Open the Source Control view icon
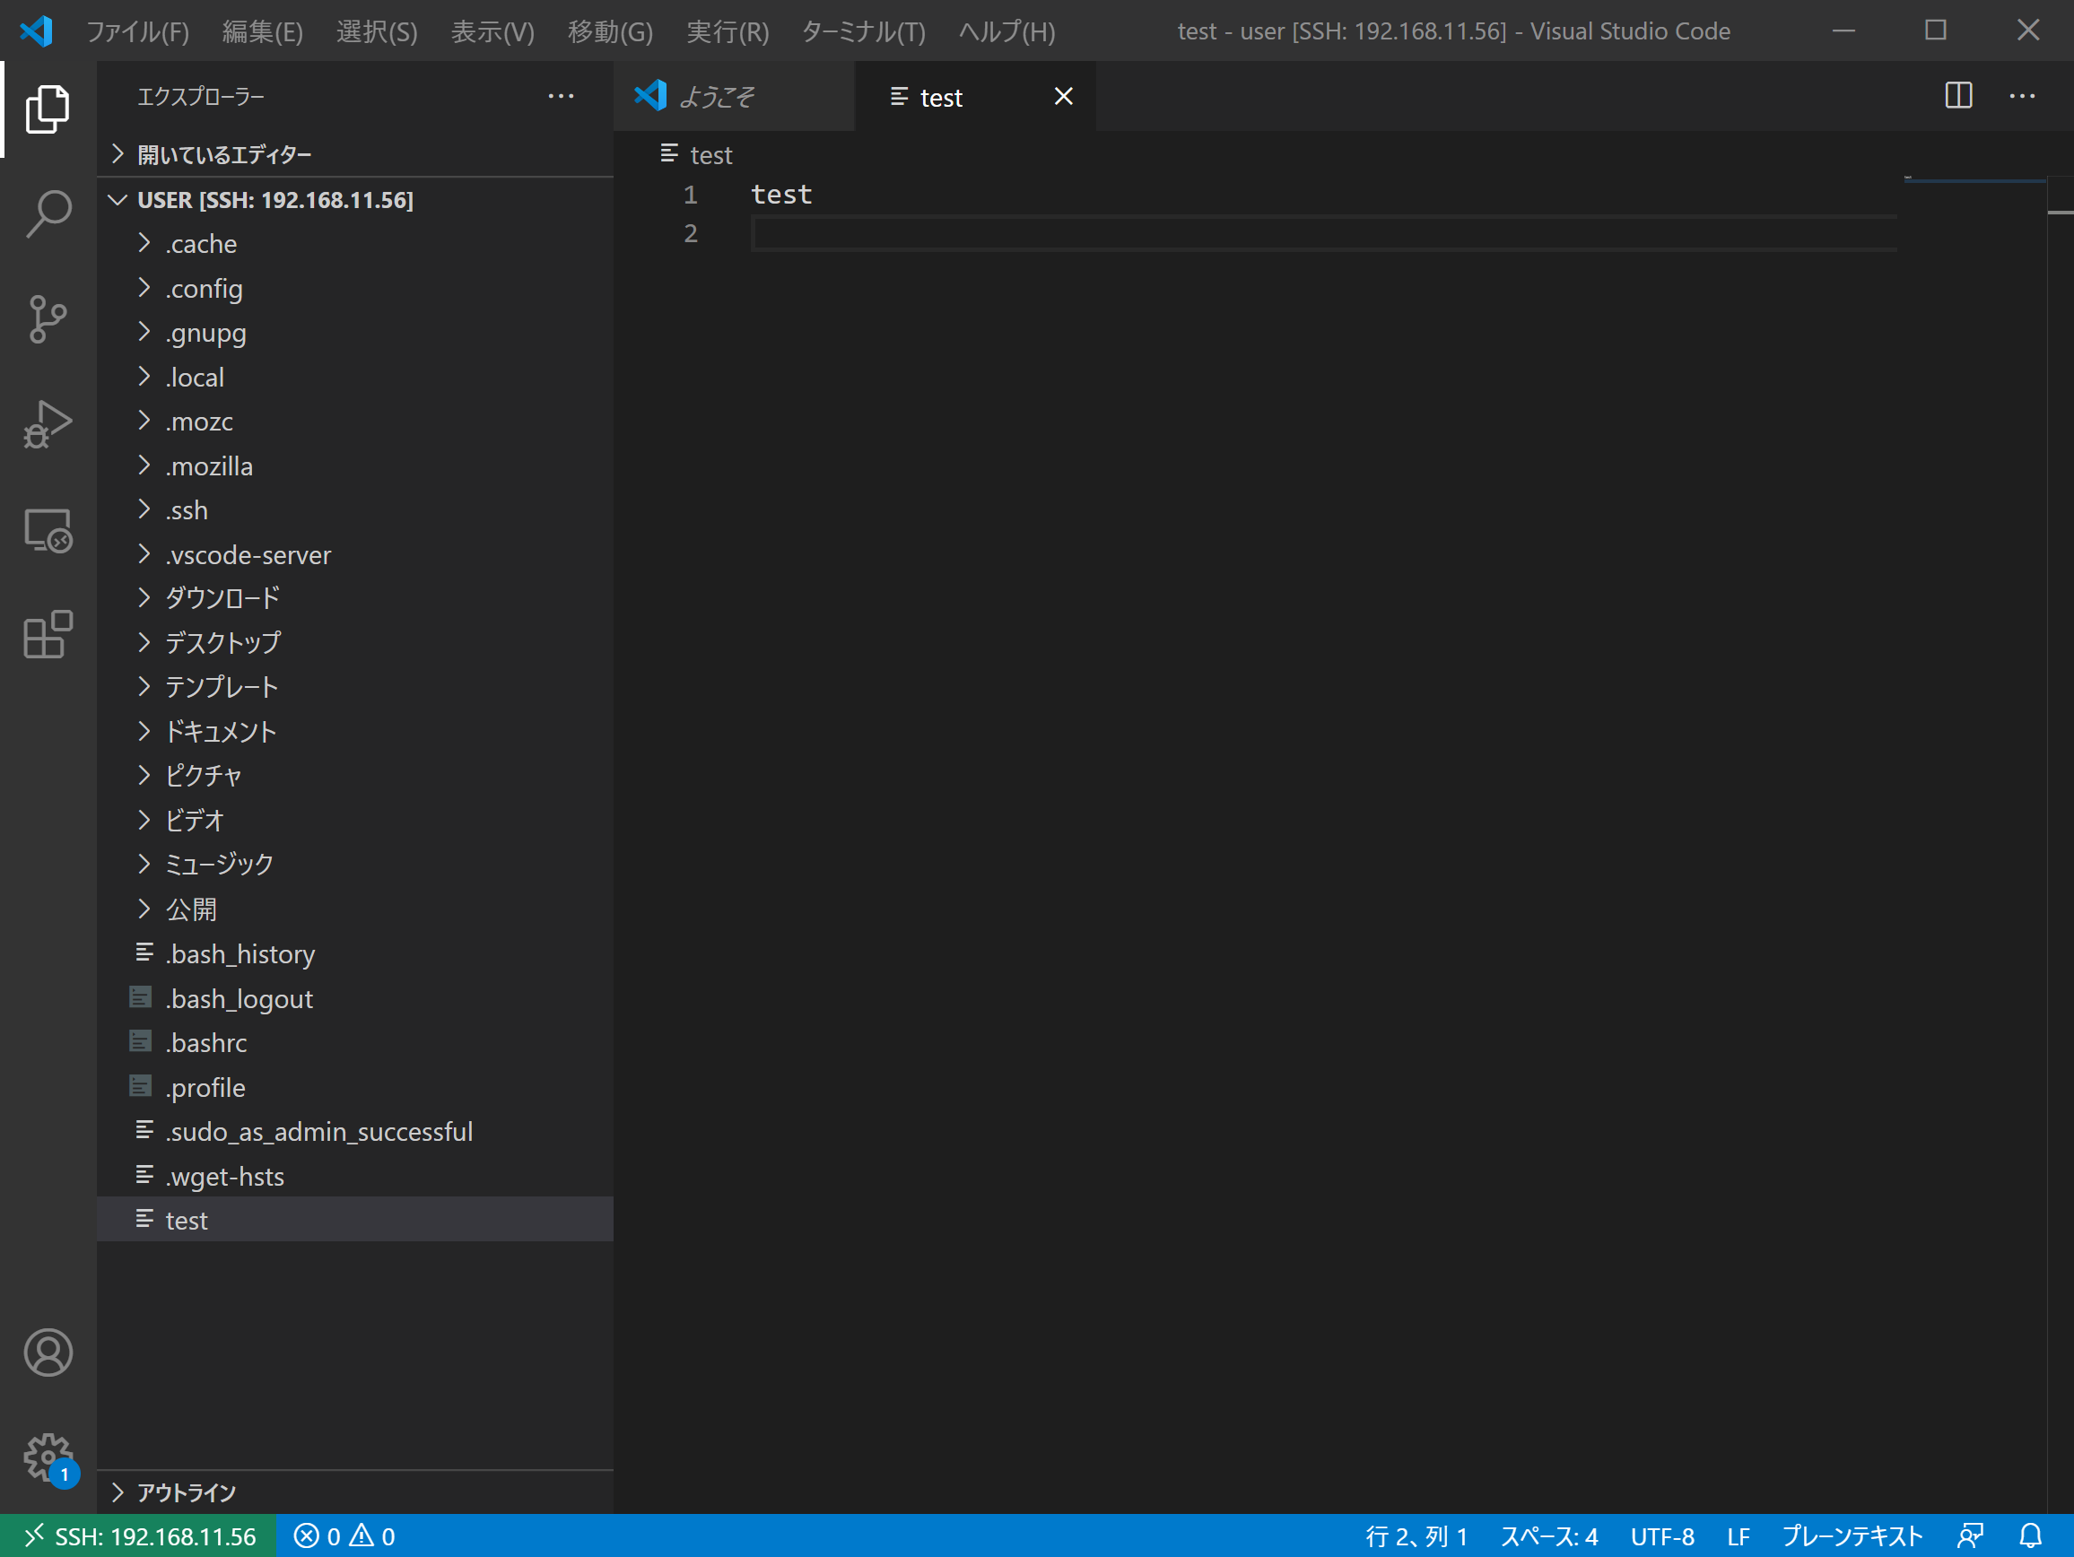The height and width of the screenshot is (1557, 2074). 48,319
